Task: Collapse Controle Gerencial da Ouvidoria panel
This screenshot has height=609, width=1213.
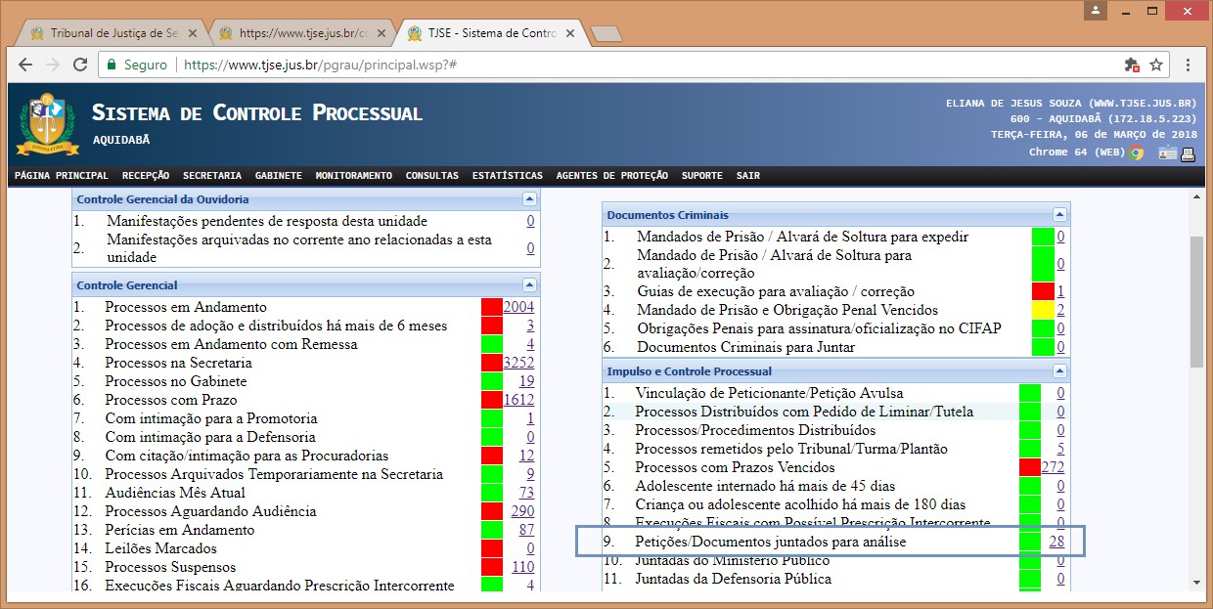Action: (529, 199)
